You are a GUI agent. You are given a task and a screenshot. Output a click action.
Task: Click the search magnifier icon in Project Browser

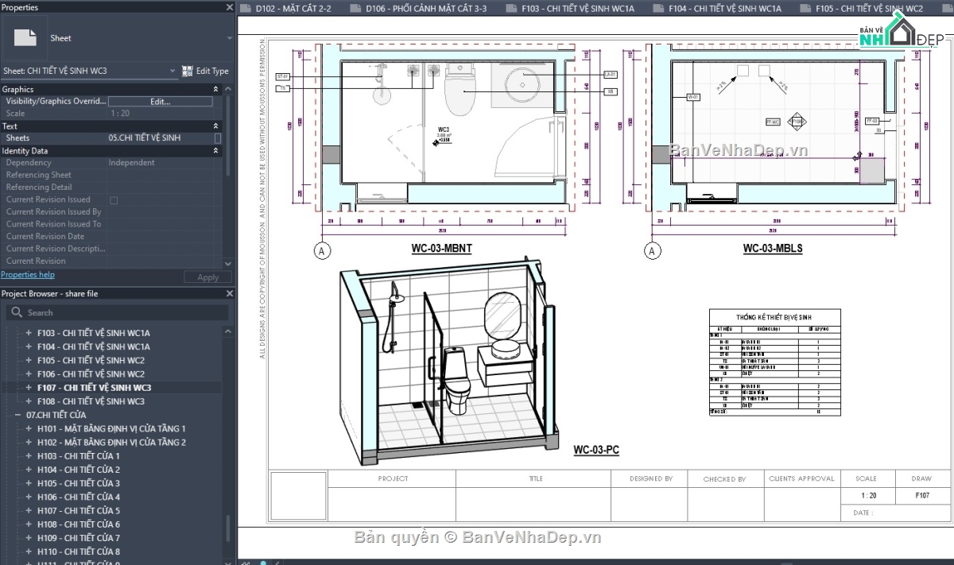click(17, 312)
